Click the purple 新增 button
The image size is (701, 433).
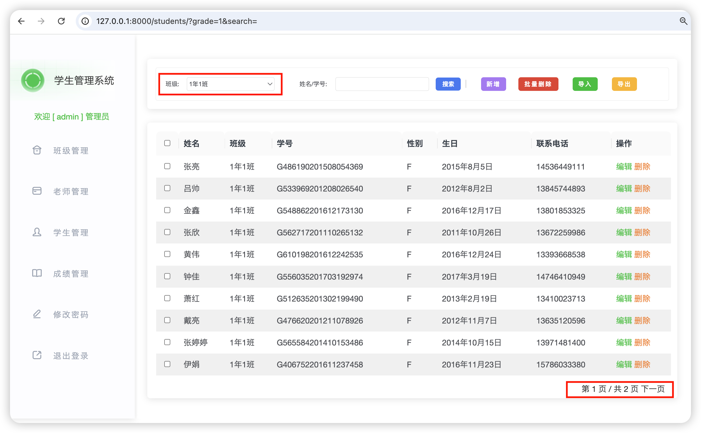(x=493, y=84)
